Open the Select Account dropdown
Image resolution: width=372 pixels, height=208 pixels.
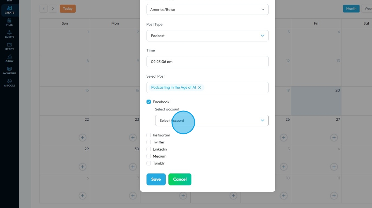pyautogui.click(x=212, y=120)
